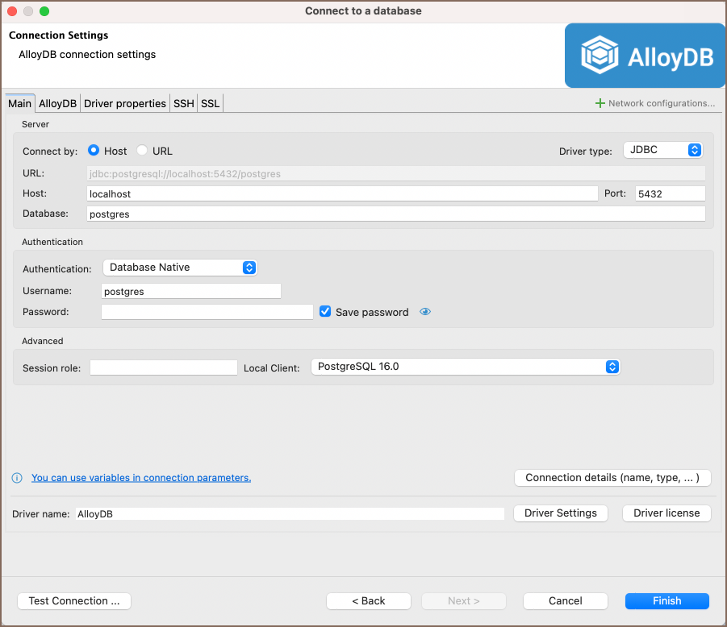Click the Finish button
The height and width of the screenshot is (627, 727).
point(666,601)
